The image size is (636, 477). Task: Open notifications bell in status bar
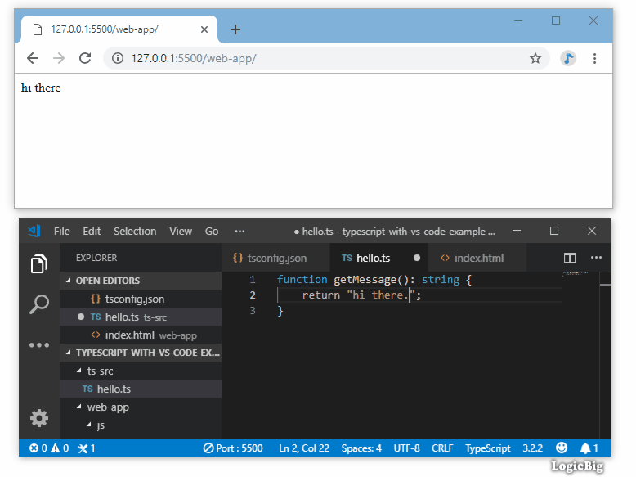[x=589, y=448]
